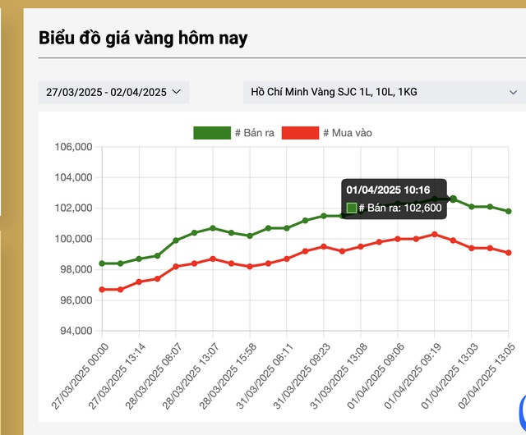Click the red point at 28/03/2025 15:58
This screenshot has width=526, height=435.
click(x=250, y=267)
